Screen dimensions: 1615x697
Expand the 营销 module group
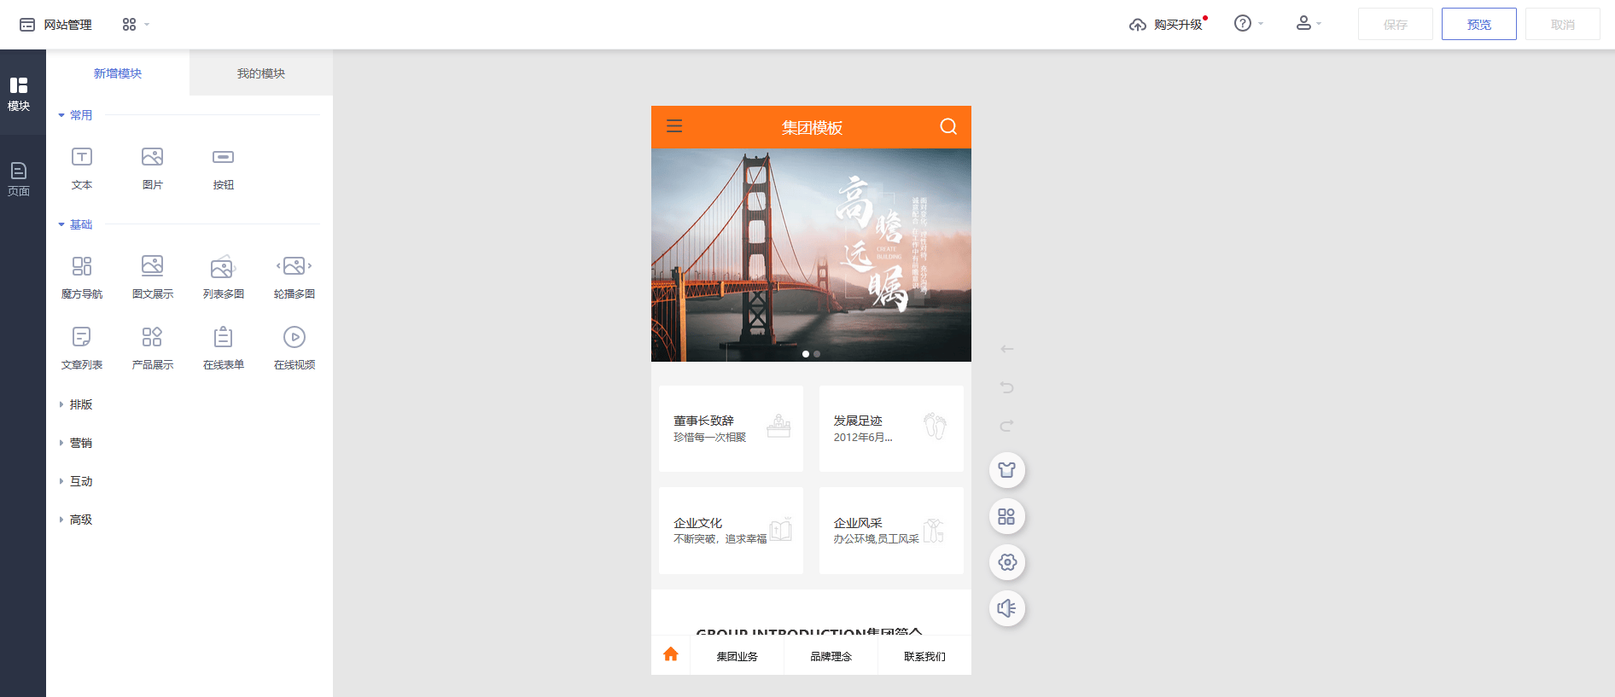(x=80, y=443)
